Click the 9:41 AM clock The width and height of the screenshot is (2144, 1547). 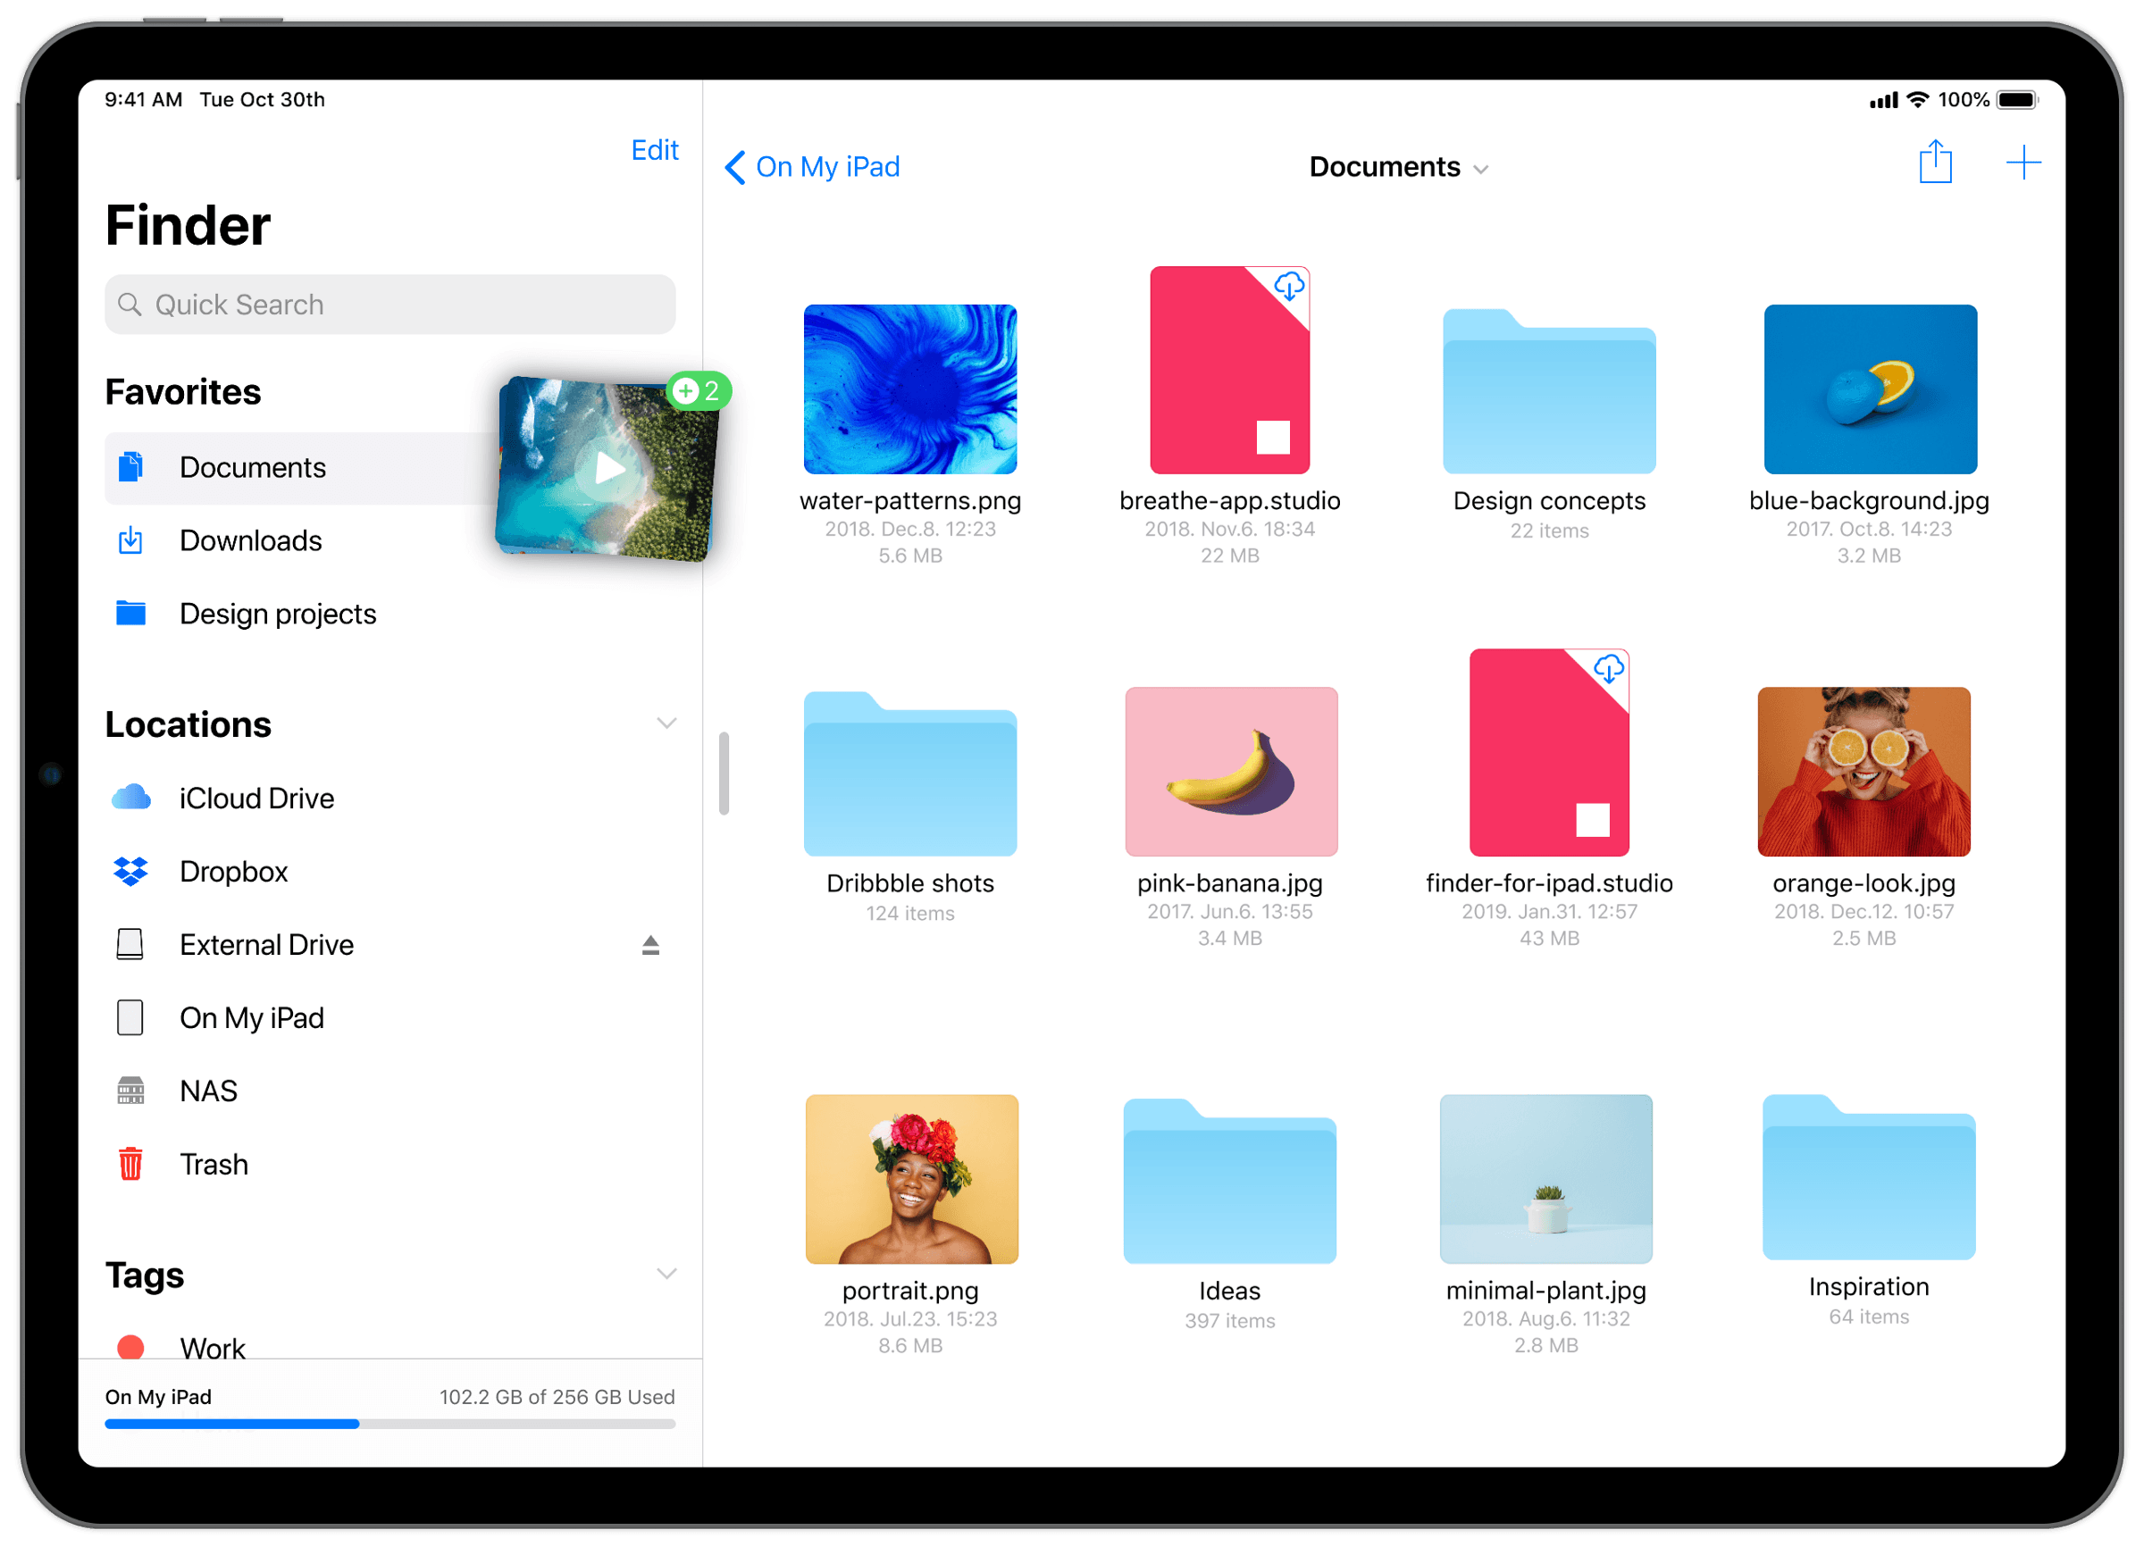(x=144, y=99)
